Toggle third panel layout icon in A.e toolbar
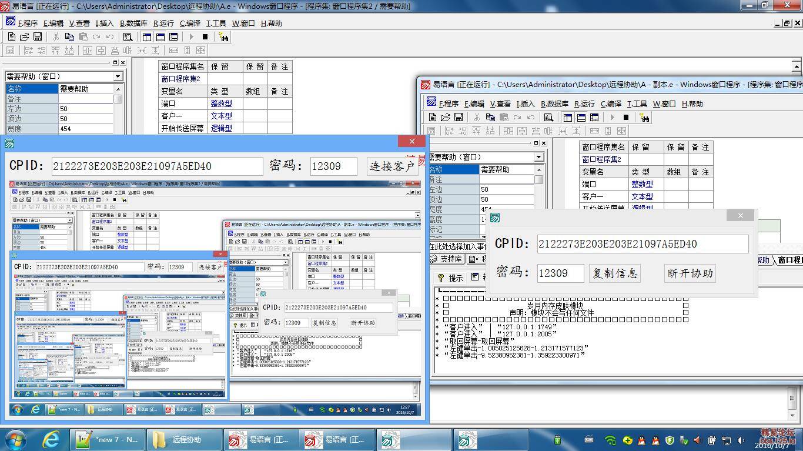803x451 pixels. [x=173, y=36]
